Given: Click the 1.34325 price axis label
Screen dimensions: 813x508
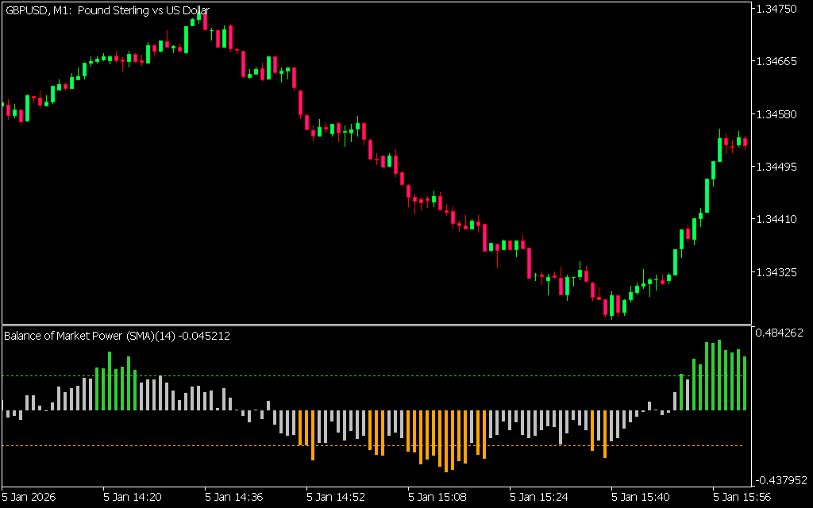Looking at the screenshot, I should tap(778, 272).
